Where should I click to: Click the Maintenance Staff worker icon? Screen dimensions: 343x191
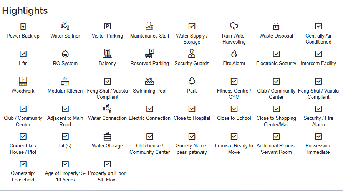[150, 26]
